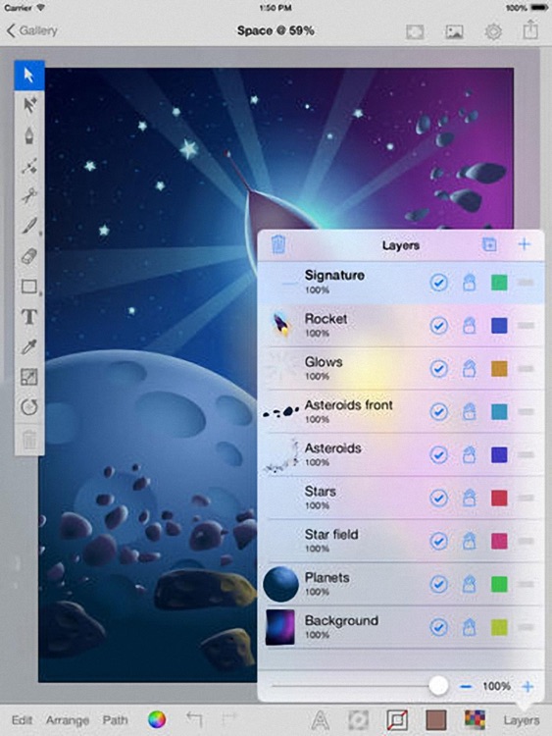552x736 pixels.
Task: Toggle the lock on Background layer
Action: (469, 628)
